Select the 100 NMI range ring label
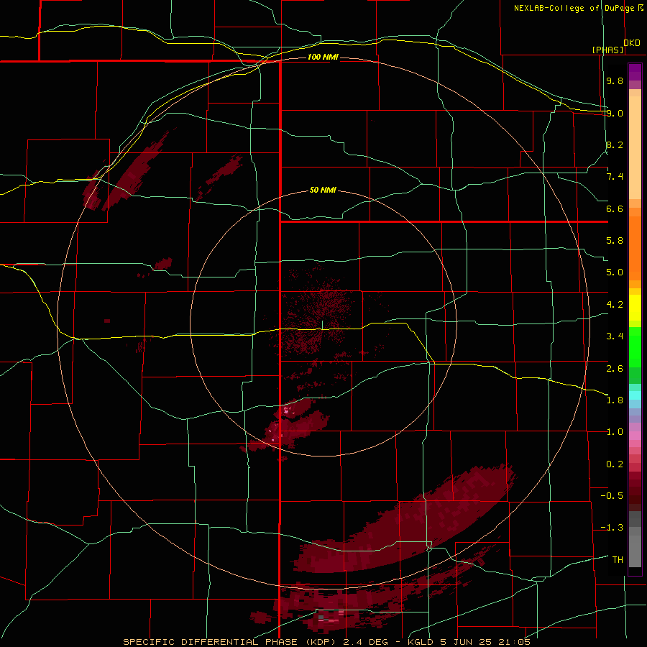This screenshot has width=647, height=647. click(x=323, y=57)
